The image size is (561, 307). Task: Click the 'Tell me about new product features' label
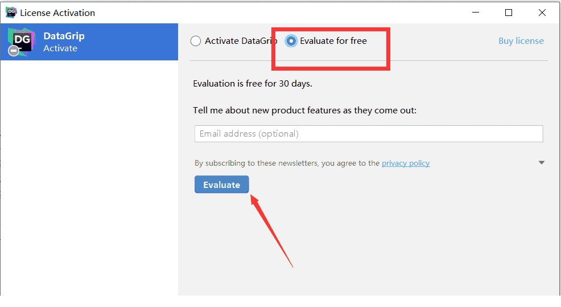pyautogui.click(x=304, y=110)
